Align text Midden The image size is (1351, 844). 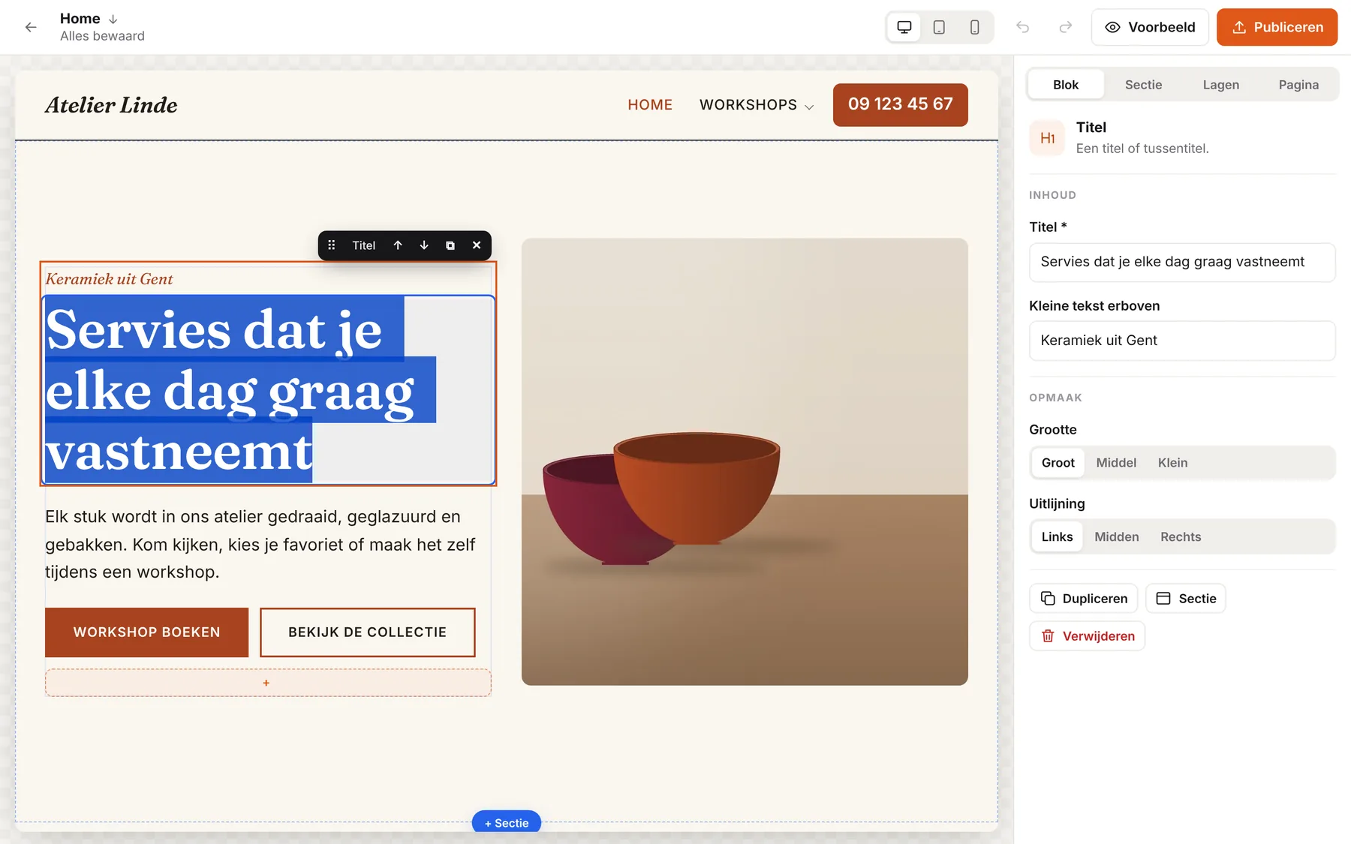pyautogui.click(x=1116, y=537)
